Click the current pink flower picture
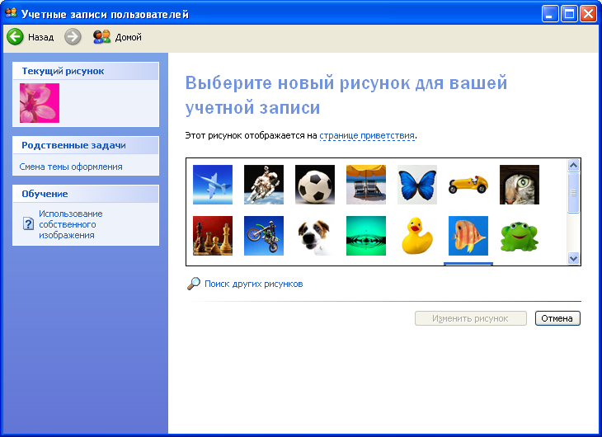Screen dimensions: 602x437 [x=40, y=103]
